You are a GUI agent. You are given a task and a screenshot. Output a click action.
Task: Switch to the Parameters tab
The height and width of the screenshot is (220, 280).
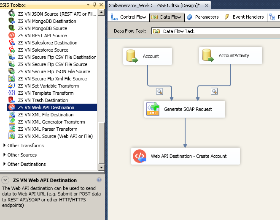pyautogui.click(x=203, y=17)
